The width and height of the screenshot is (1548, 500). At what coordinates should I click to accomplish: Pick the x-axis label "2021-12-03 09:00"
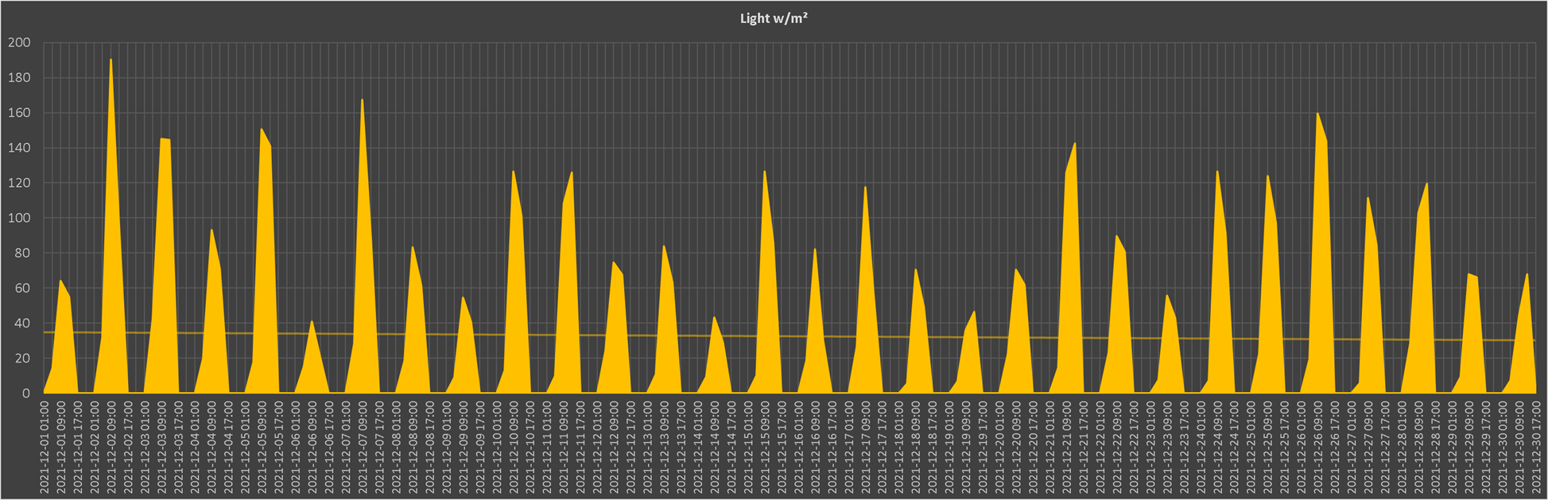[x=161, y=447]
